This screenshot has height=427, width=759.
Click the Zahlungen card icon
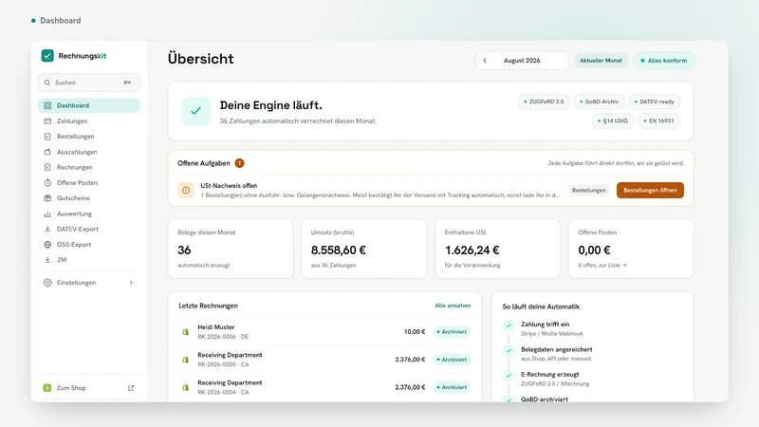(47, 121)
